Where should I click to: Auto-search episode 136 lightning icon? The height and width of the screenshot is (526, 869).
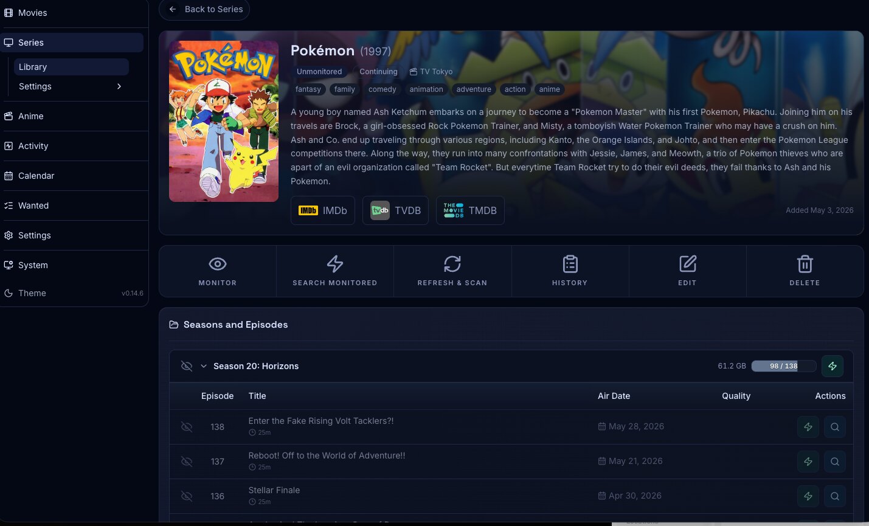click(x=808, y=496)
